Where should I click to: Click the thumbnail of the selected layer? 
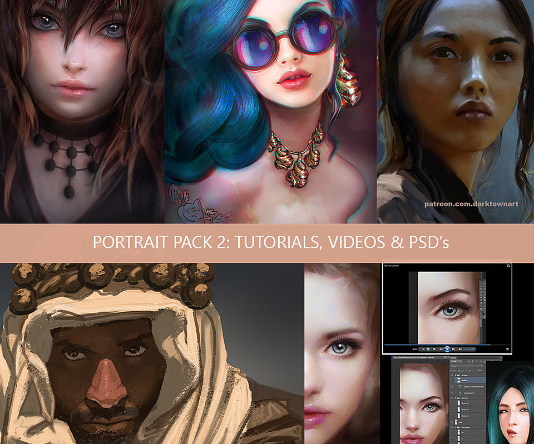(x=458, y=380)
